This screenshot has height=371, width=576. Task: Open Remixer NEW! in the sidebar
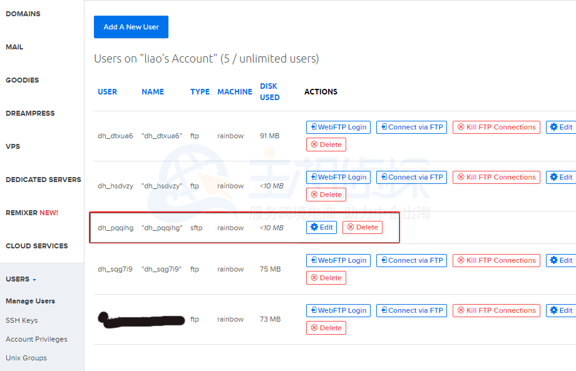[32, 213]
